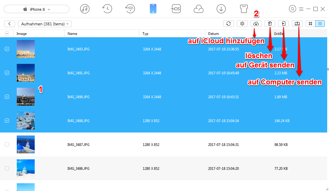Viewport: 329px width, 191px height.
Task: Click date 2017-07-19 23:36:55
Action: click(223, 49)
